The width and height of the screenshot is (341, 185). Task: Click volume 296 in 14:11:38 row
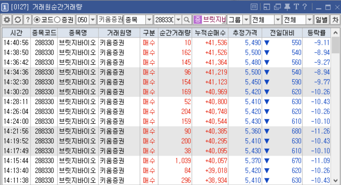(x=186, y=180)
